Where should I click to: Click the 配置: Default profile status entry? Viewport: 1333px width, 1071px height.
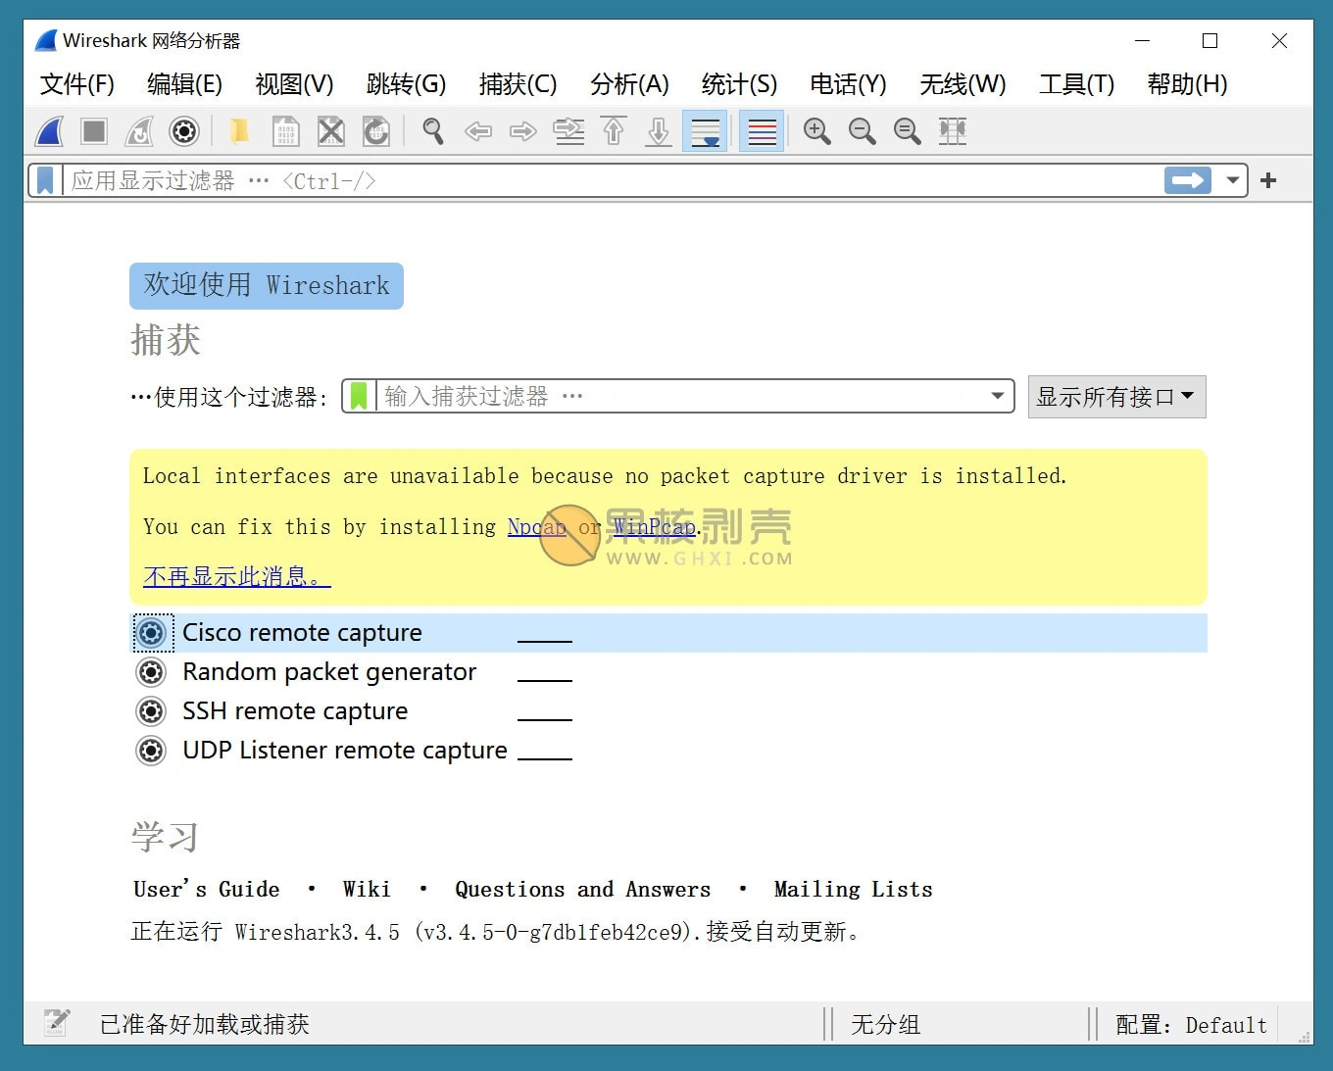1191,1025
